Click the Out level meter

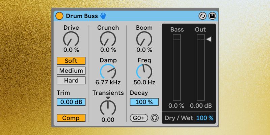201,67
